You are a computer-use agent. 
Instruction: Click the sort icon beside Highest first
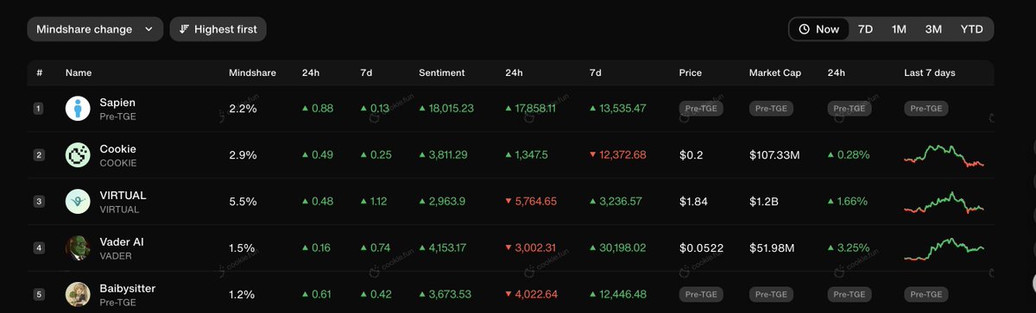pos(184,29)
